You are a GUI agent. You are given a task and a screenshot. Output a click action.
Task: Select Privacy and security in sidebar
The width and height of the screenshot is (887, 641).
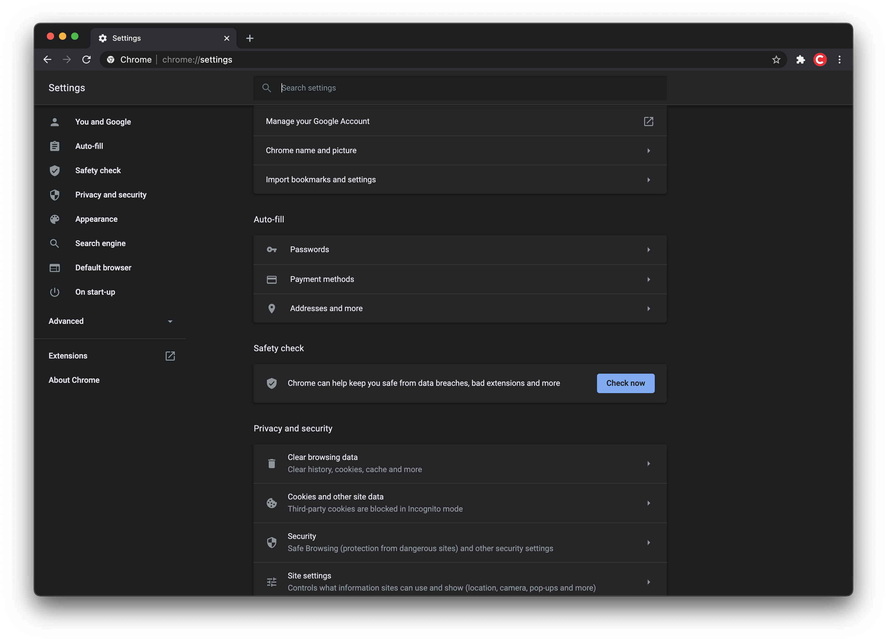tap(111, 195)
